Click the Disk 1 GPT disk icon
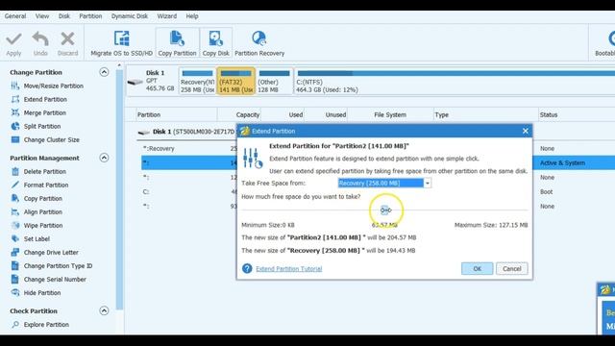Image resolution: width=615 pixels, height=346 pixels. (135, 82)
